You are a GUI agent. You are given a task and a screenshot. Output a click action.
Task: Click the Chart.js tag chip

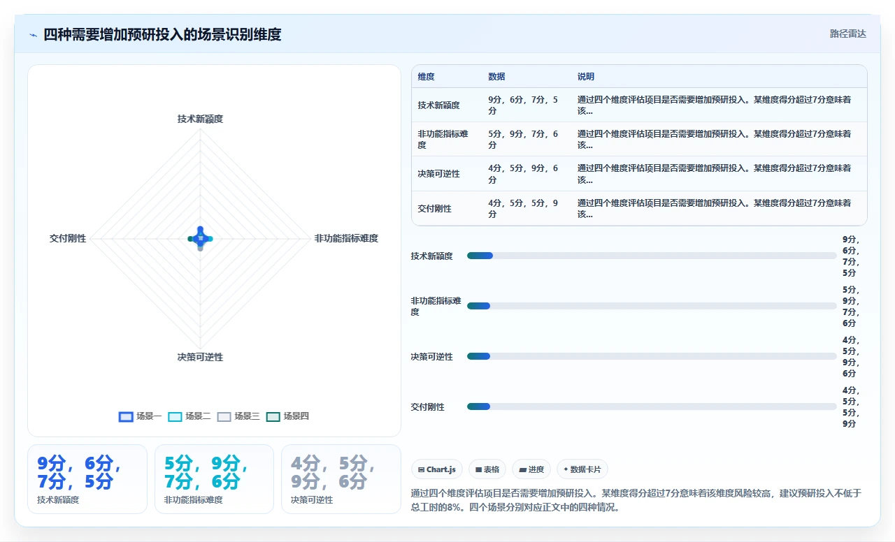pyautogui.click(x=437, y=469)
